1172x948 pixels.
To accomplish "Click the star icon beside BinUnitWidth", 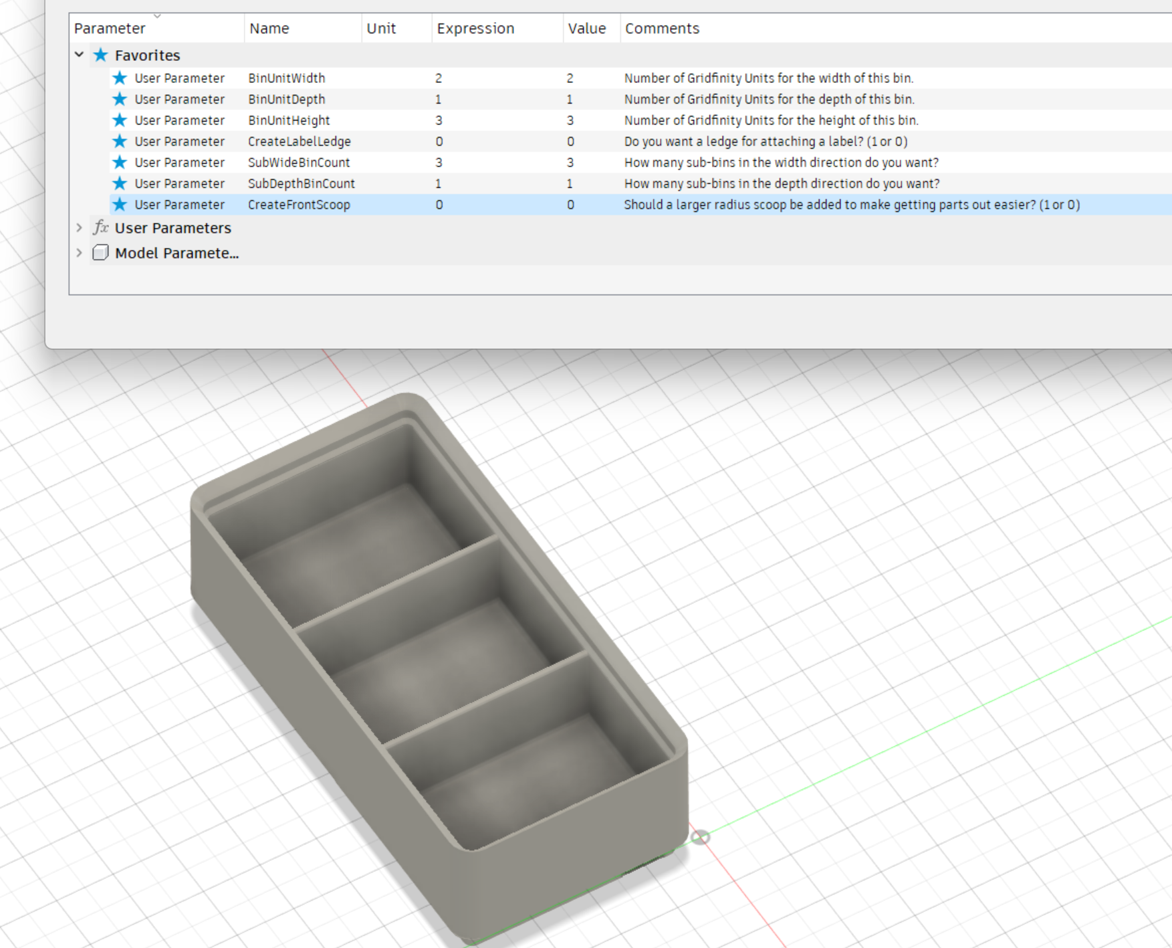I will [x=119, y=78].
